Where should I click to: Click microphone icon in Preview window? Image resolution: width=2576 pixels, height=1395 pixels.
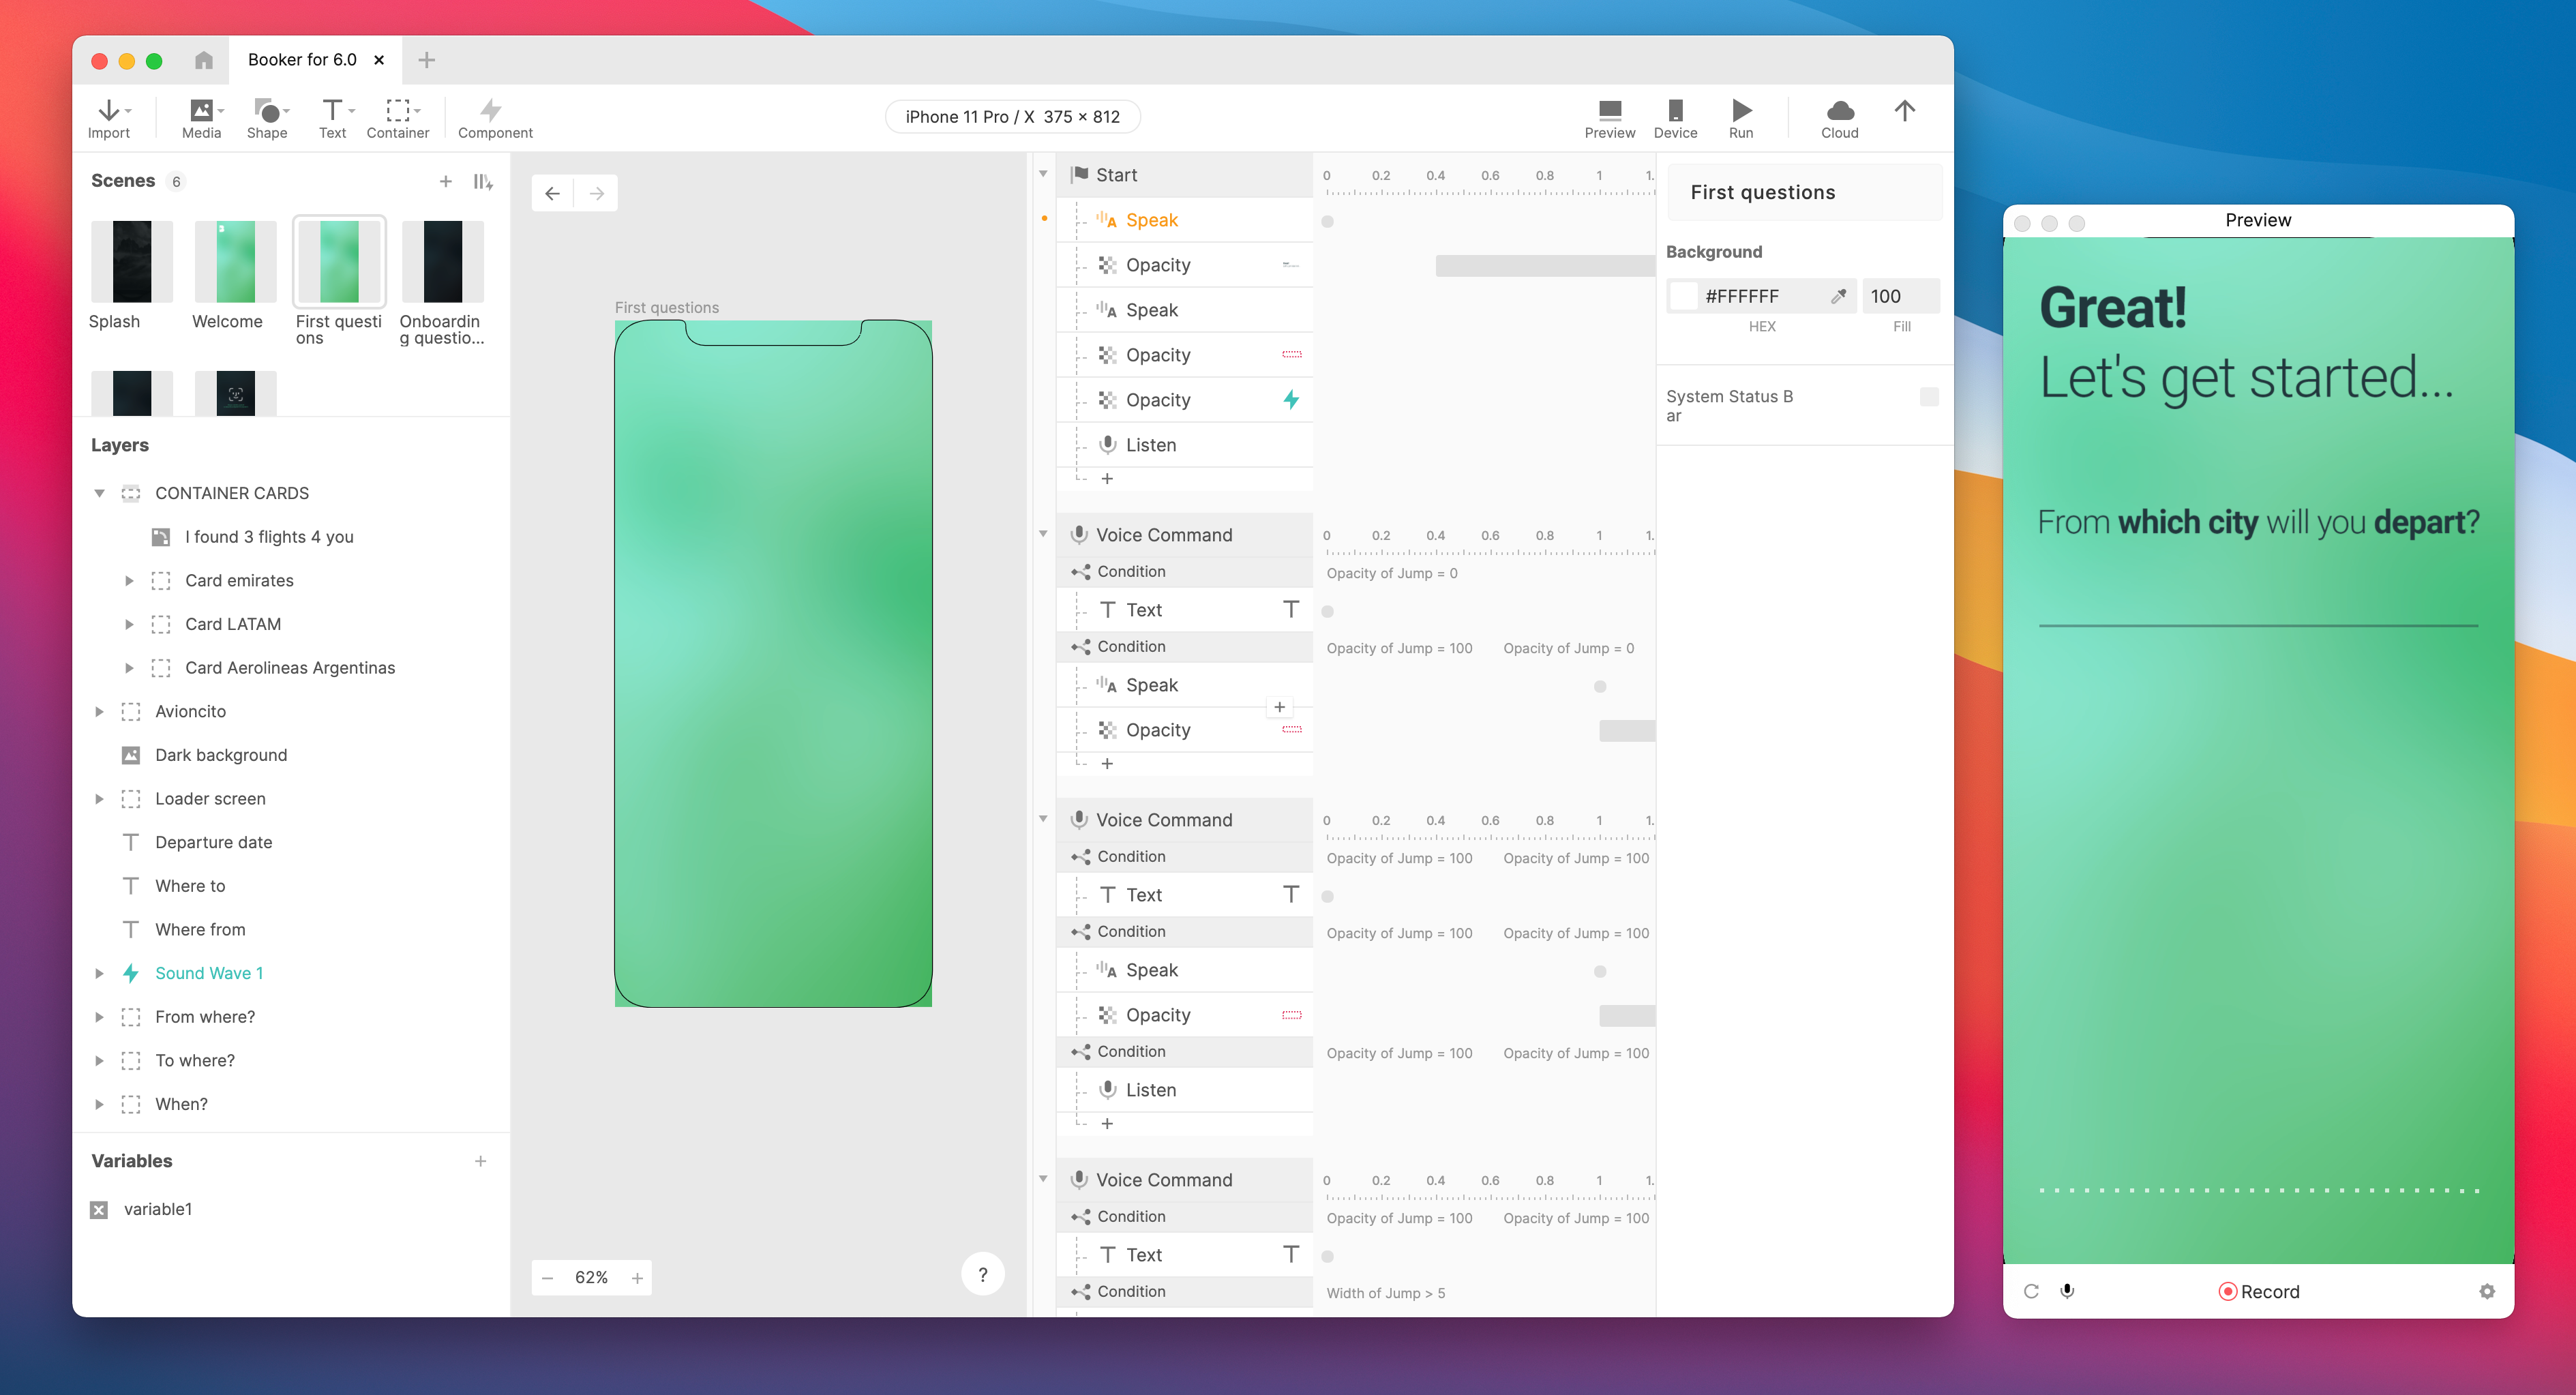point(2067,1291)
